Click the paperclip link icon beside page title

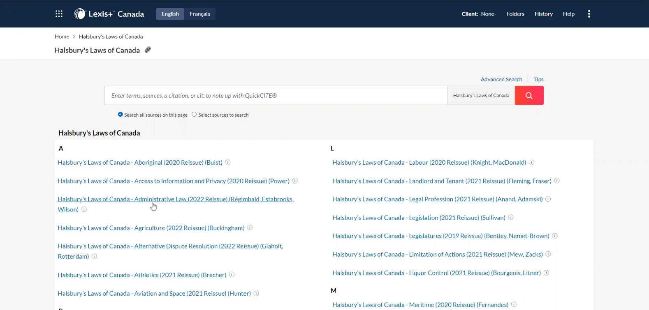coord(148,50)
